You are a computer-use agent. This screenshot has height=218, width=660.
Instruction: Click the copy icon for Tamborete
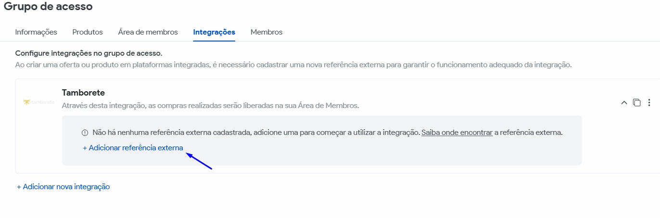[x=636, y=102]
